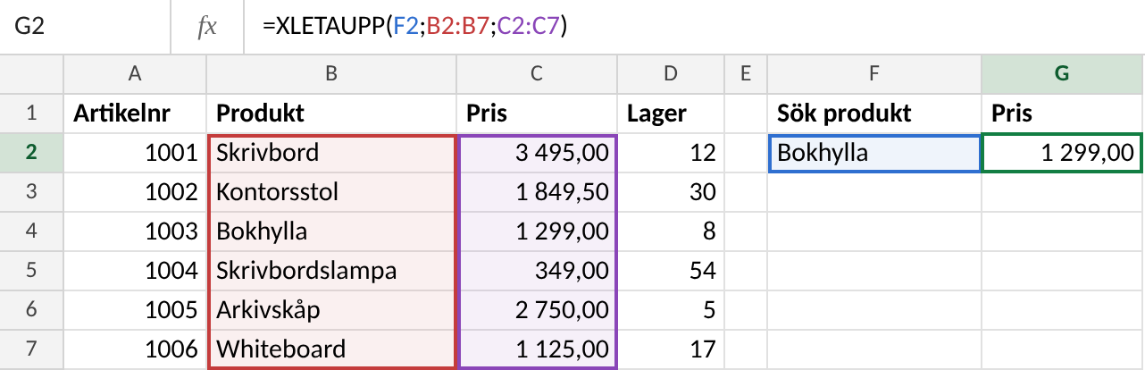
Task: Select the Bokhylla cell in column B
Action: 331,231
